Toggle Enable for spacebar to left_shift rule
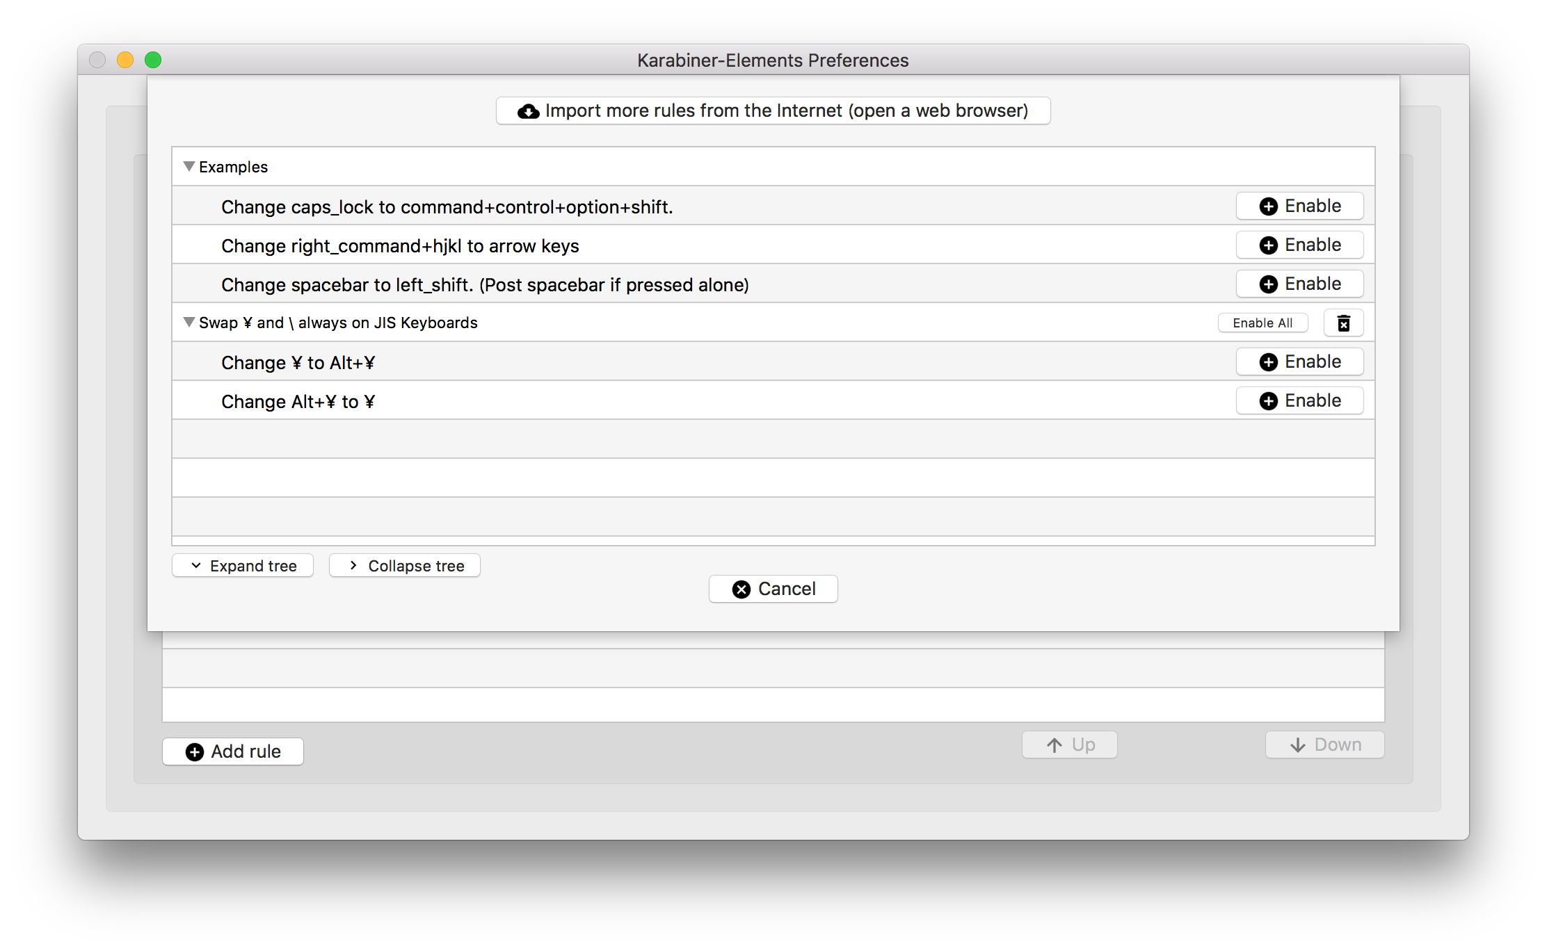The width and height of the screenshot is (1547, 951). pos(1299,284)
